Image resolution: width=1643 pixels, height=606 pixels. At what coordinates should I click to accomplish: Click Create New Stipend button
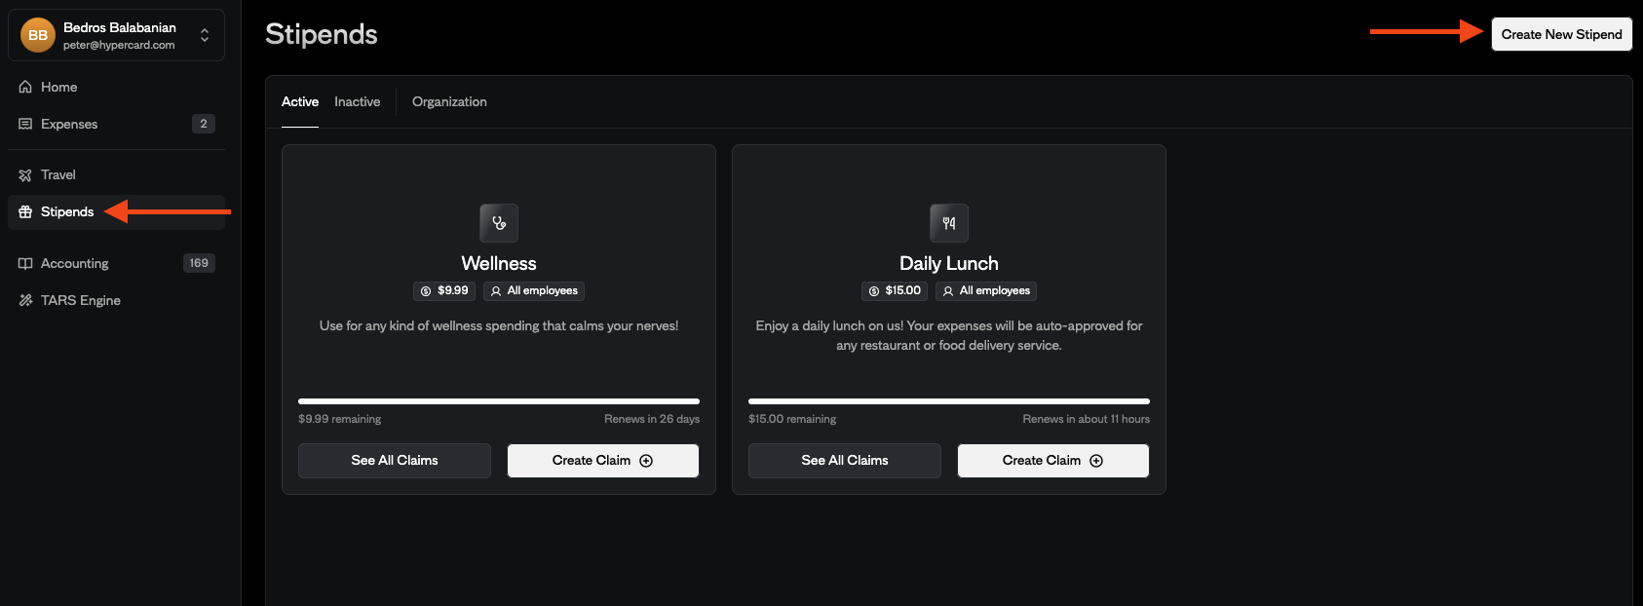coord(1561,34)
